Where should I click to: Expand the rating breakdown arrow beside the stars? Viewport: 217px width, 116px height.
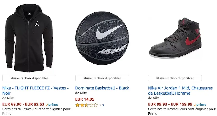click(100, 105)
